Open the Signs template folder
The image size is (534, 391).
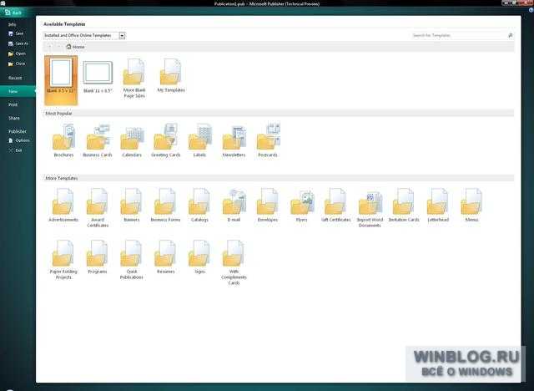coord(199,257)
